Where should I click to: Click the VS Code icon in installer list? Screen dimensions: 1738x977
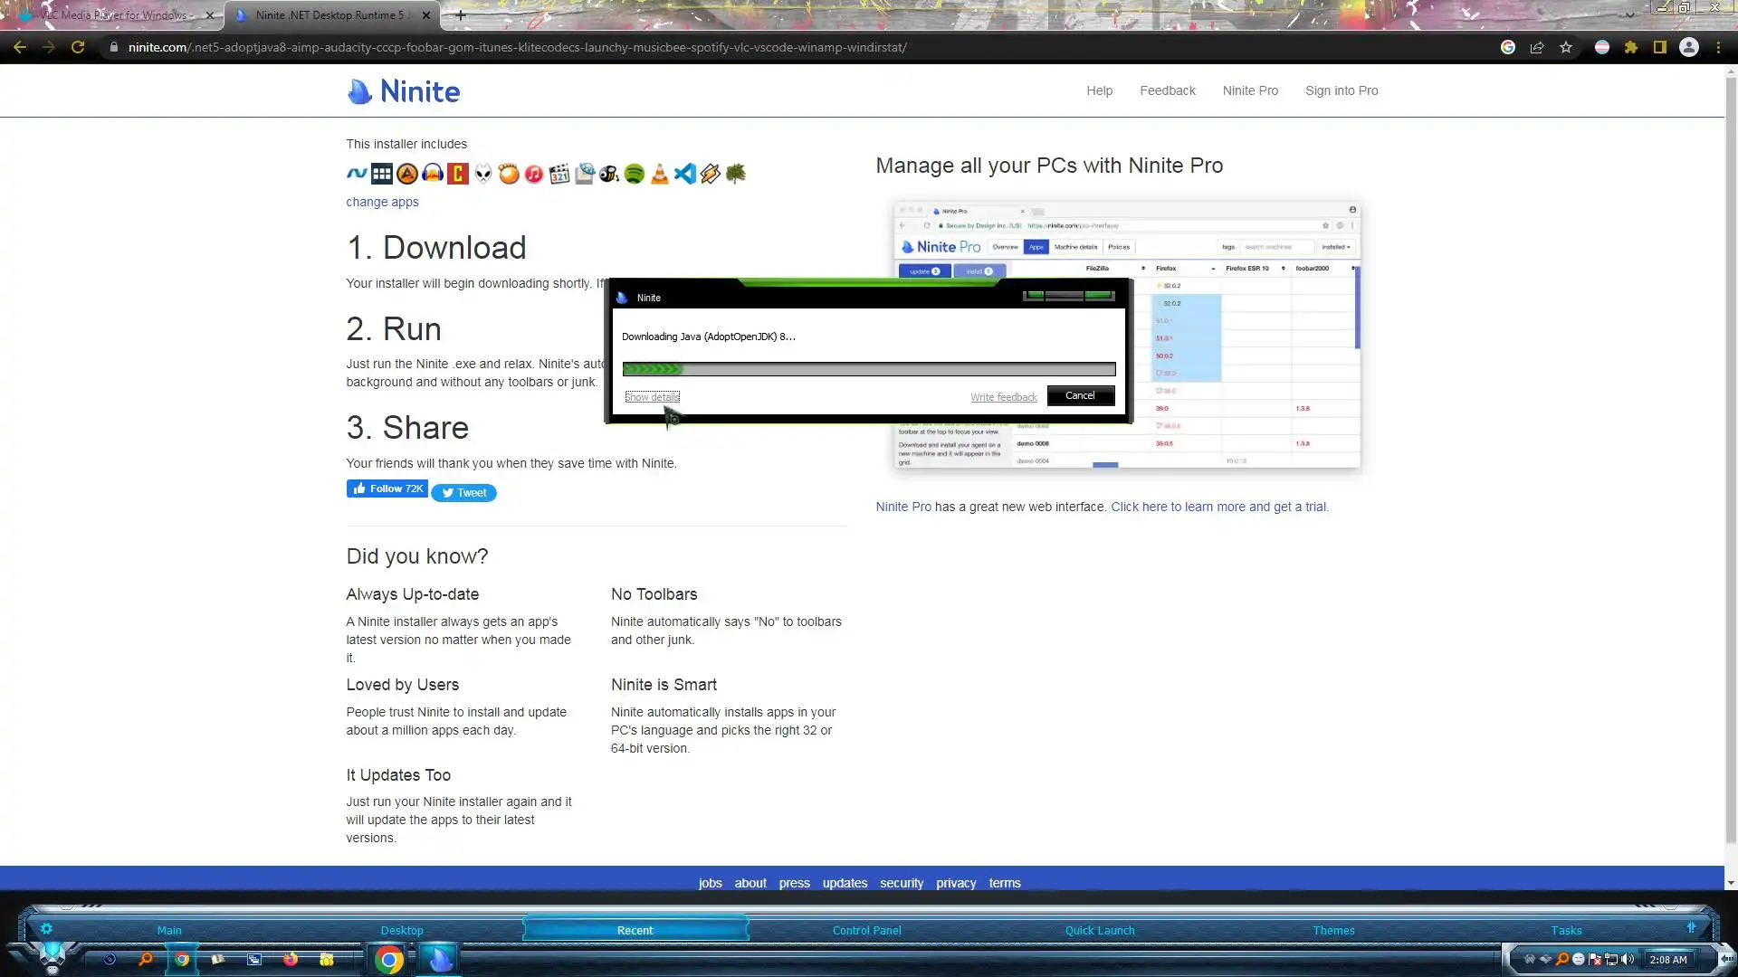pyautogui.click(x=685, y=174)
